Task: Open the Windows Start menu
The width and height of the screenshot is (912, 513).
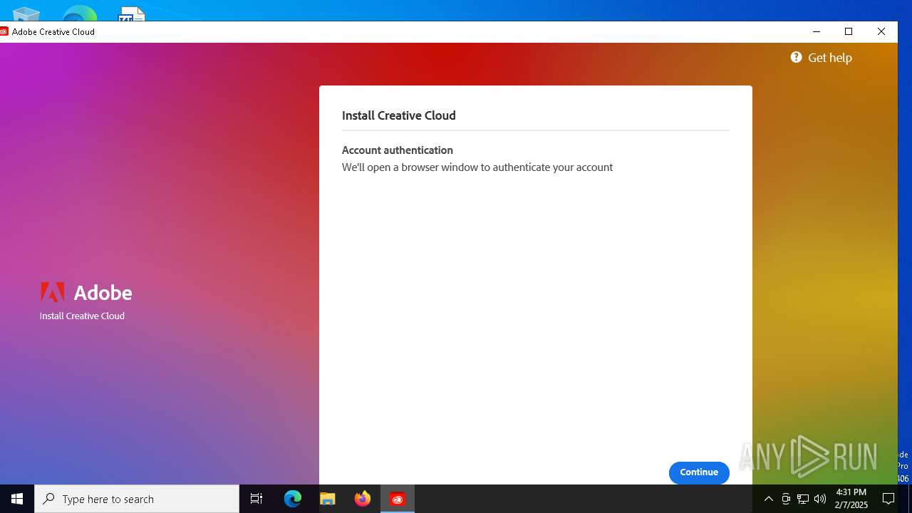Action: [x=17, y=499]
